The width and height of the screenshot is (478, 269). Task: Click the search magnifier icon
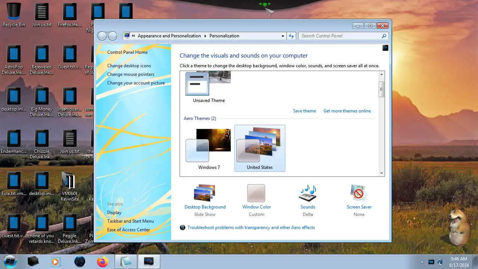384,36
